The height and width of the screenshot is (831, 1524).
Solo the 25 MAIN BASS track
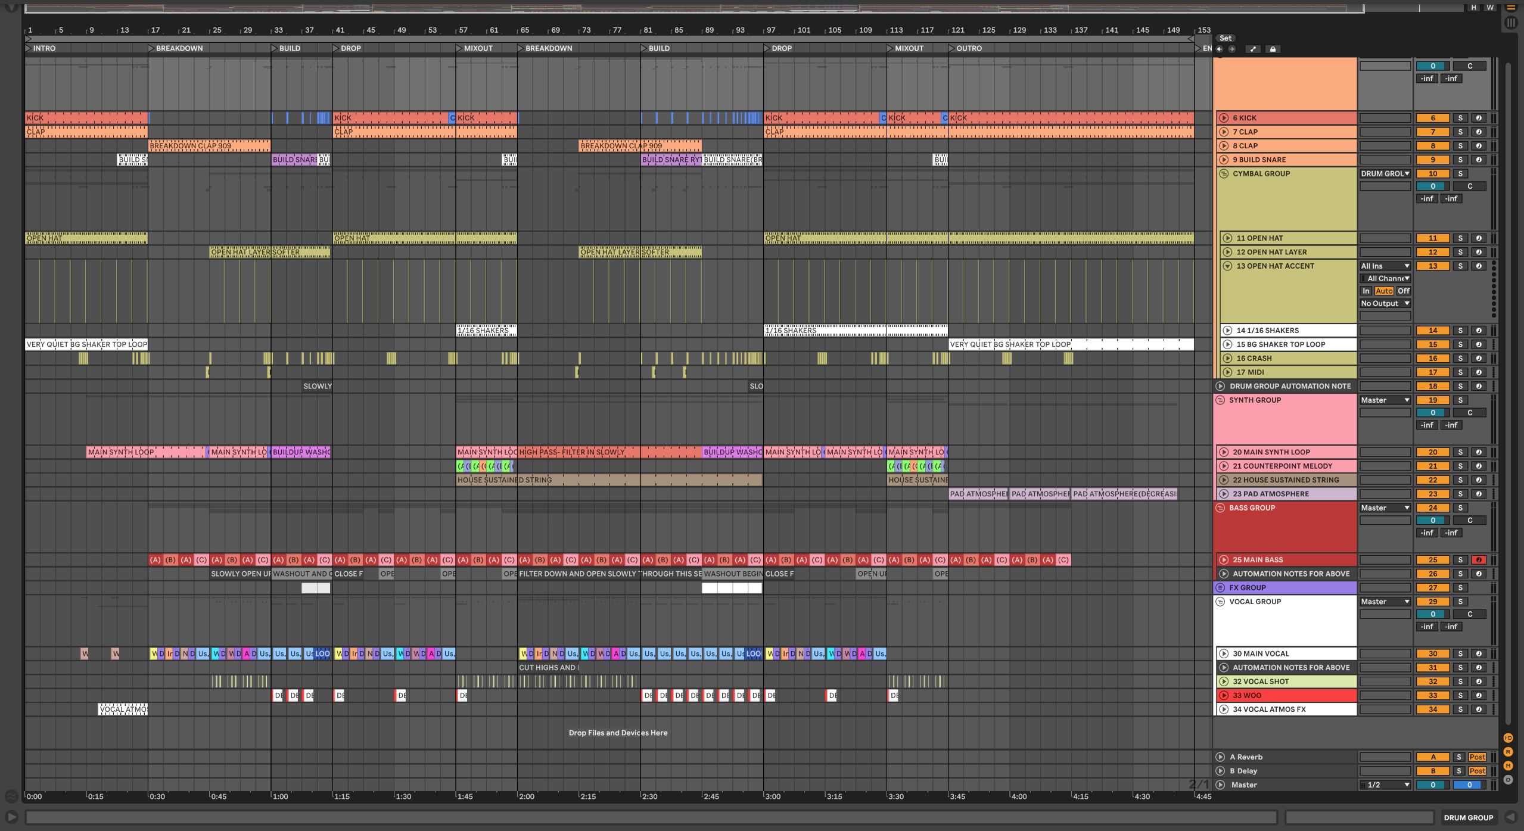point(1460,559)
